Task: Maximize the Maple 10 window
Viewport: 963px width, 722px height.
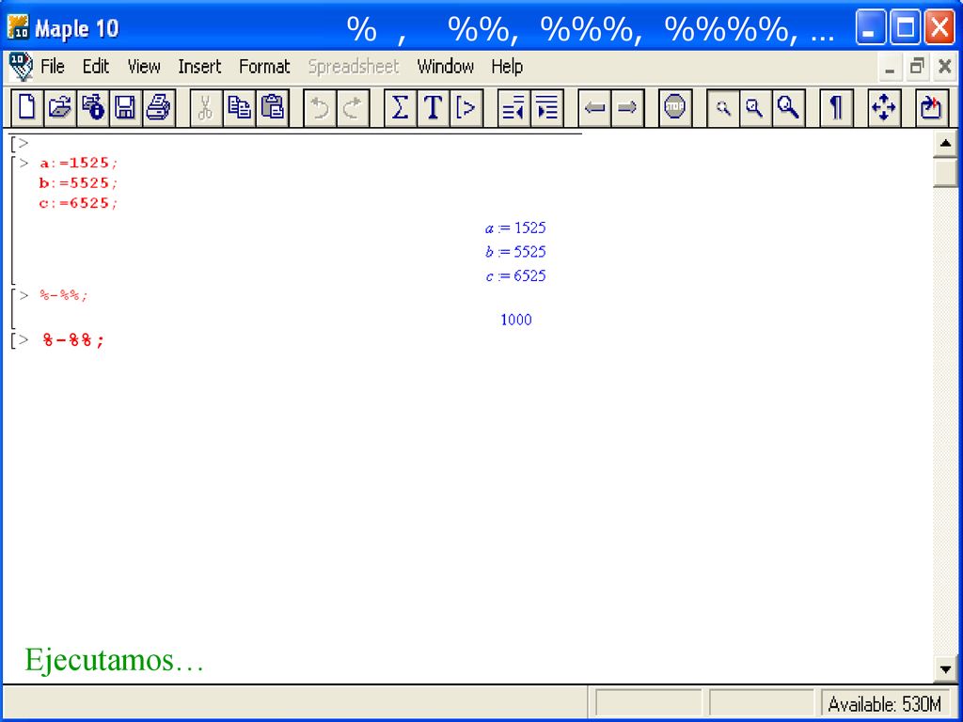Action: click(906, 27)
